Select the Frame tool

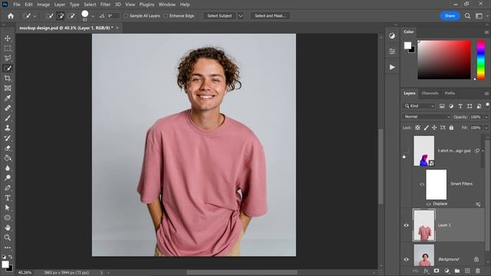(8, 88)
